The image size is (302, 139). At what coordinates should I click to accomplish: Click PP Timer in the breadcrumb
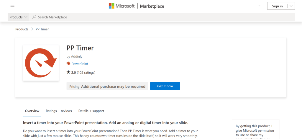coord(42,29)
